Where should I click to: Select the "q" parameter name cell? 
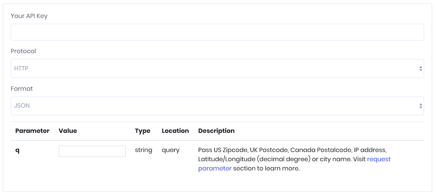pos(17,150)
